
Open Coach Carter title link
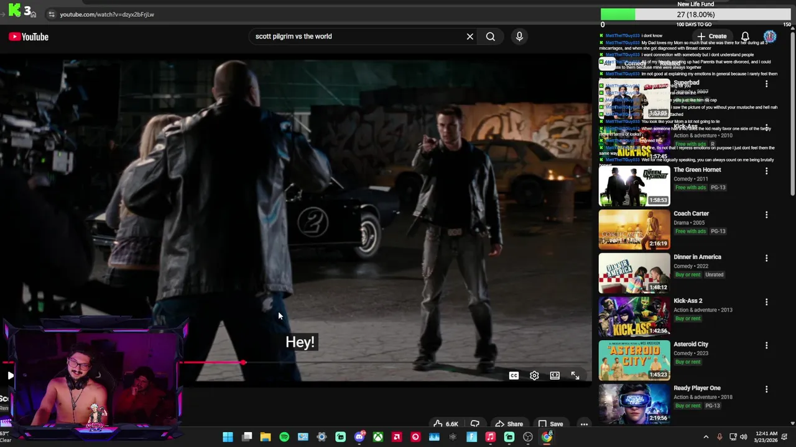[x=691, y=214]
